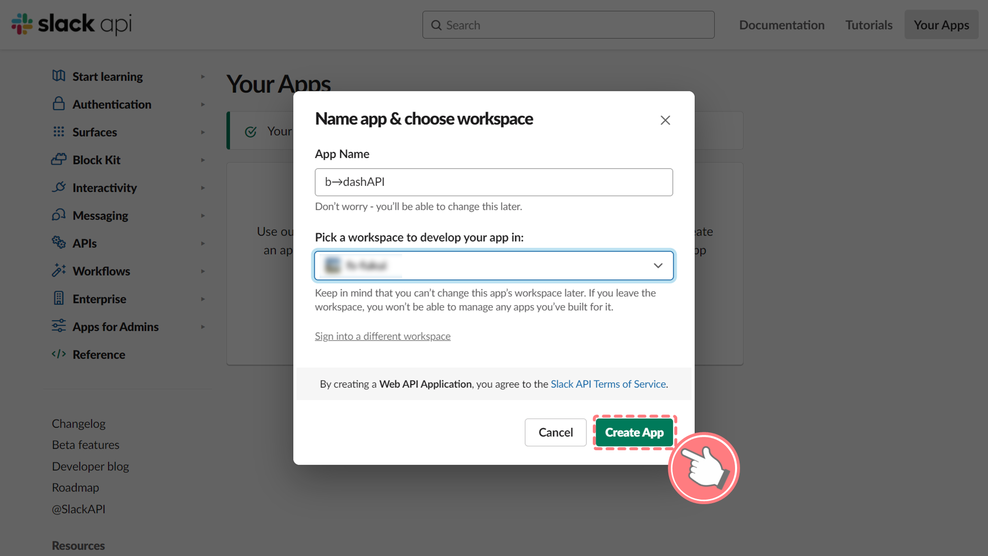Expand the Authentication section
The width and height of the screenshot is (988, 556).
[203, 104]
